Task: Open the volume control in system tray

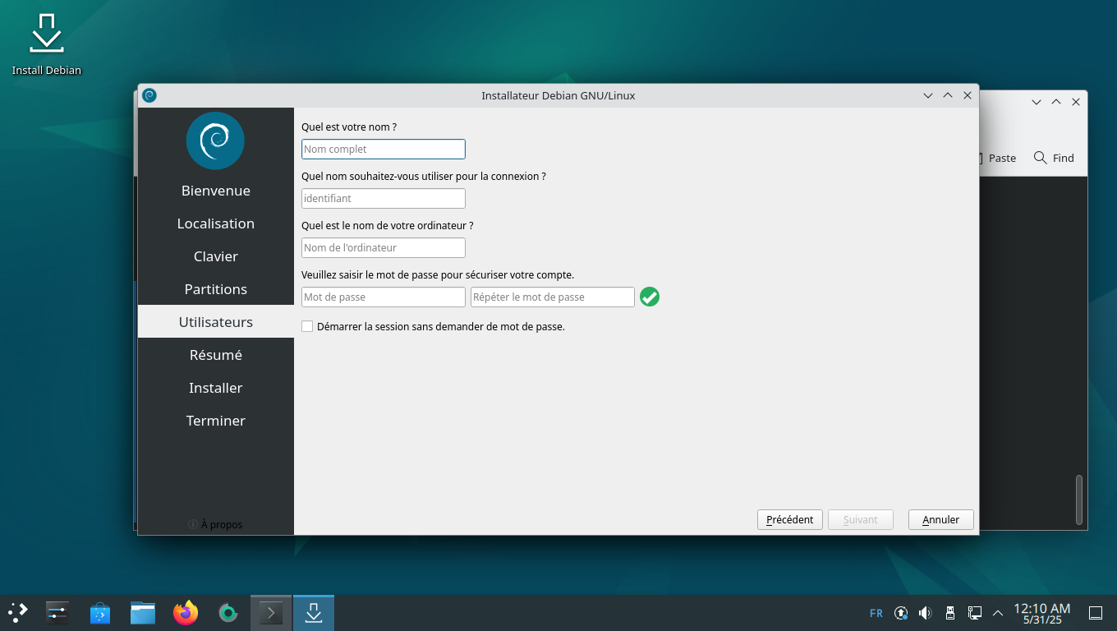Action: tap(926, 613)
